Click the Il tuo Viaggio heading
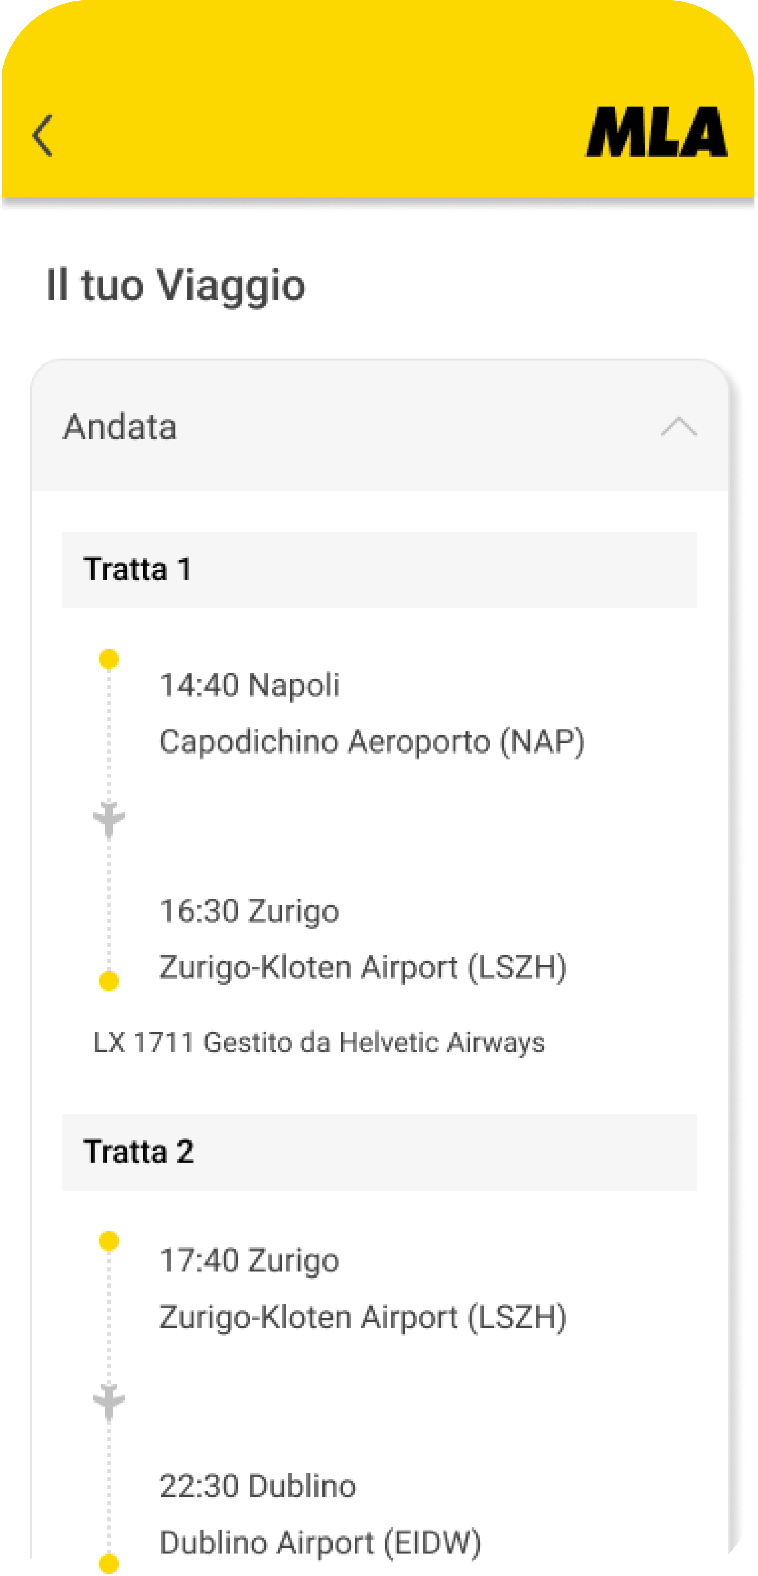The width and height of the screenshot is (758, 1576). 176,285
